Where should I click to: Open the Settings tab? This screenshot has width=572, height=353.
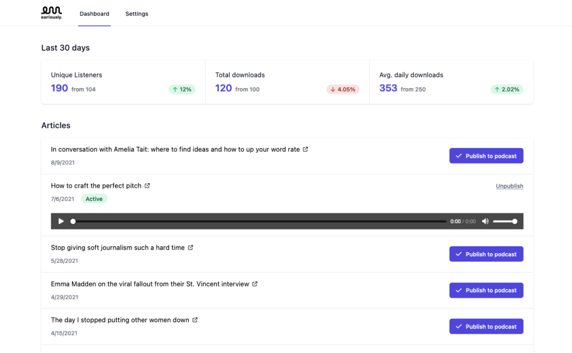pos(137,13)
